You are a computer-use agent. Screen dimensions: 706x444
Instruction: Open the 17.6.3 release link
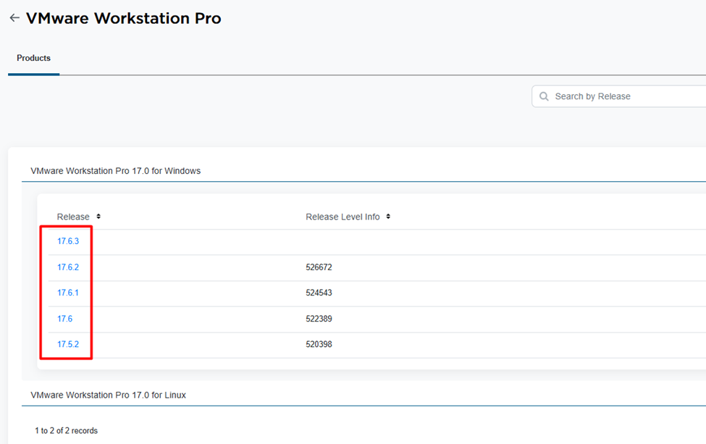pyautogui.click(x=68, y=241)
